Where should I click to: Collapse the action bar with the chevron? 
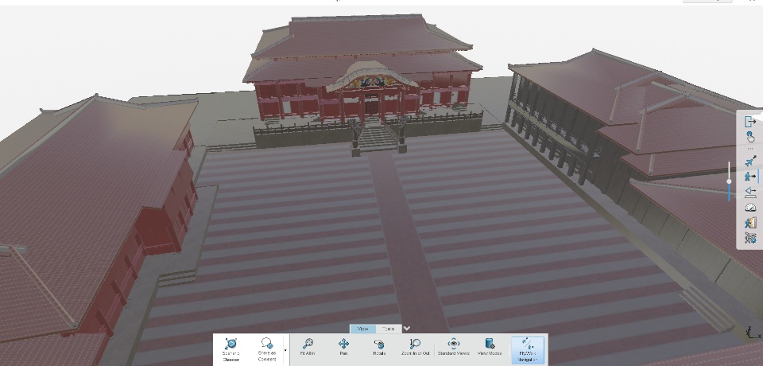(407, 329)
